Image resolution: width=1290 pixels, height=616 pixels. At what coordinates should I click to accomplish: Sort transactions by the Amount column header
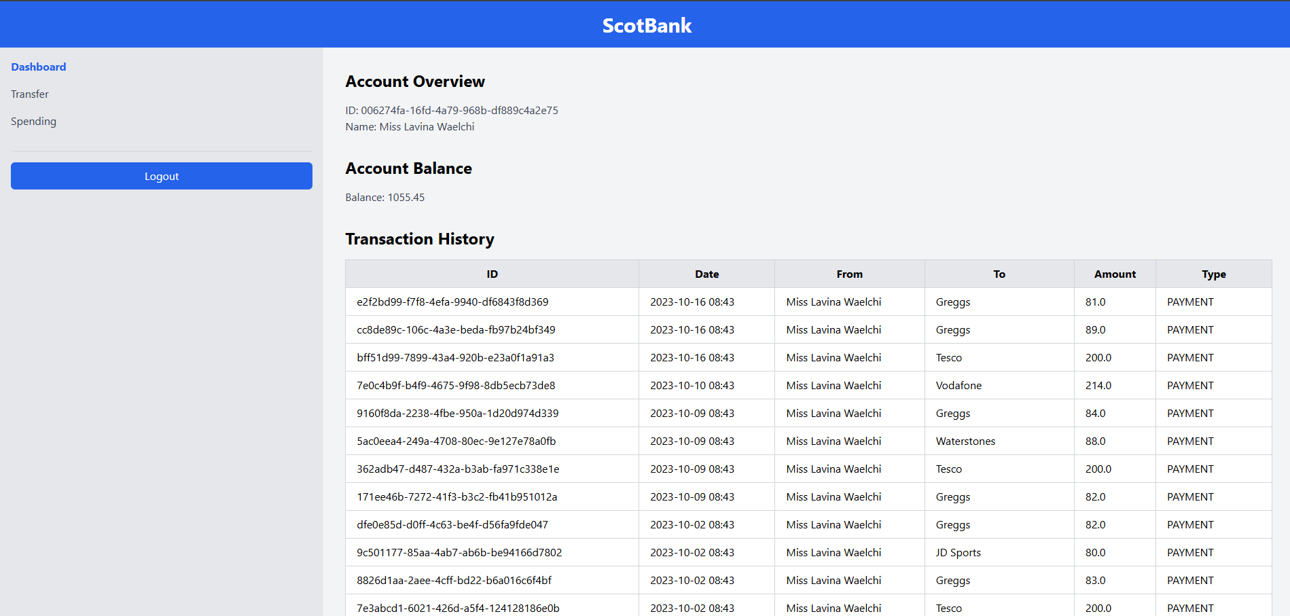1115,274
